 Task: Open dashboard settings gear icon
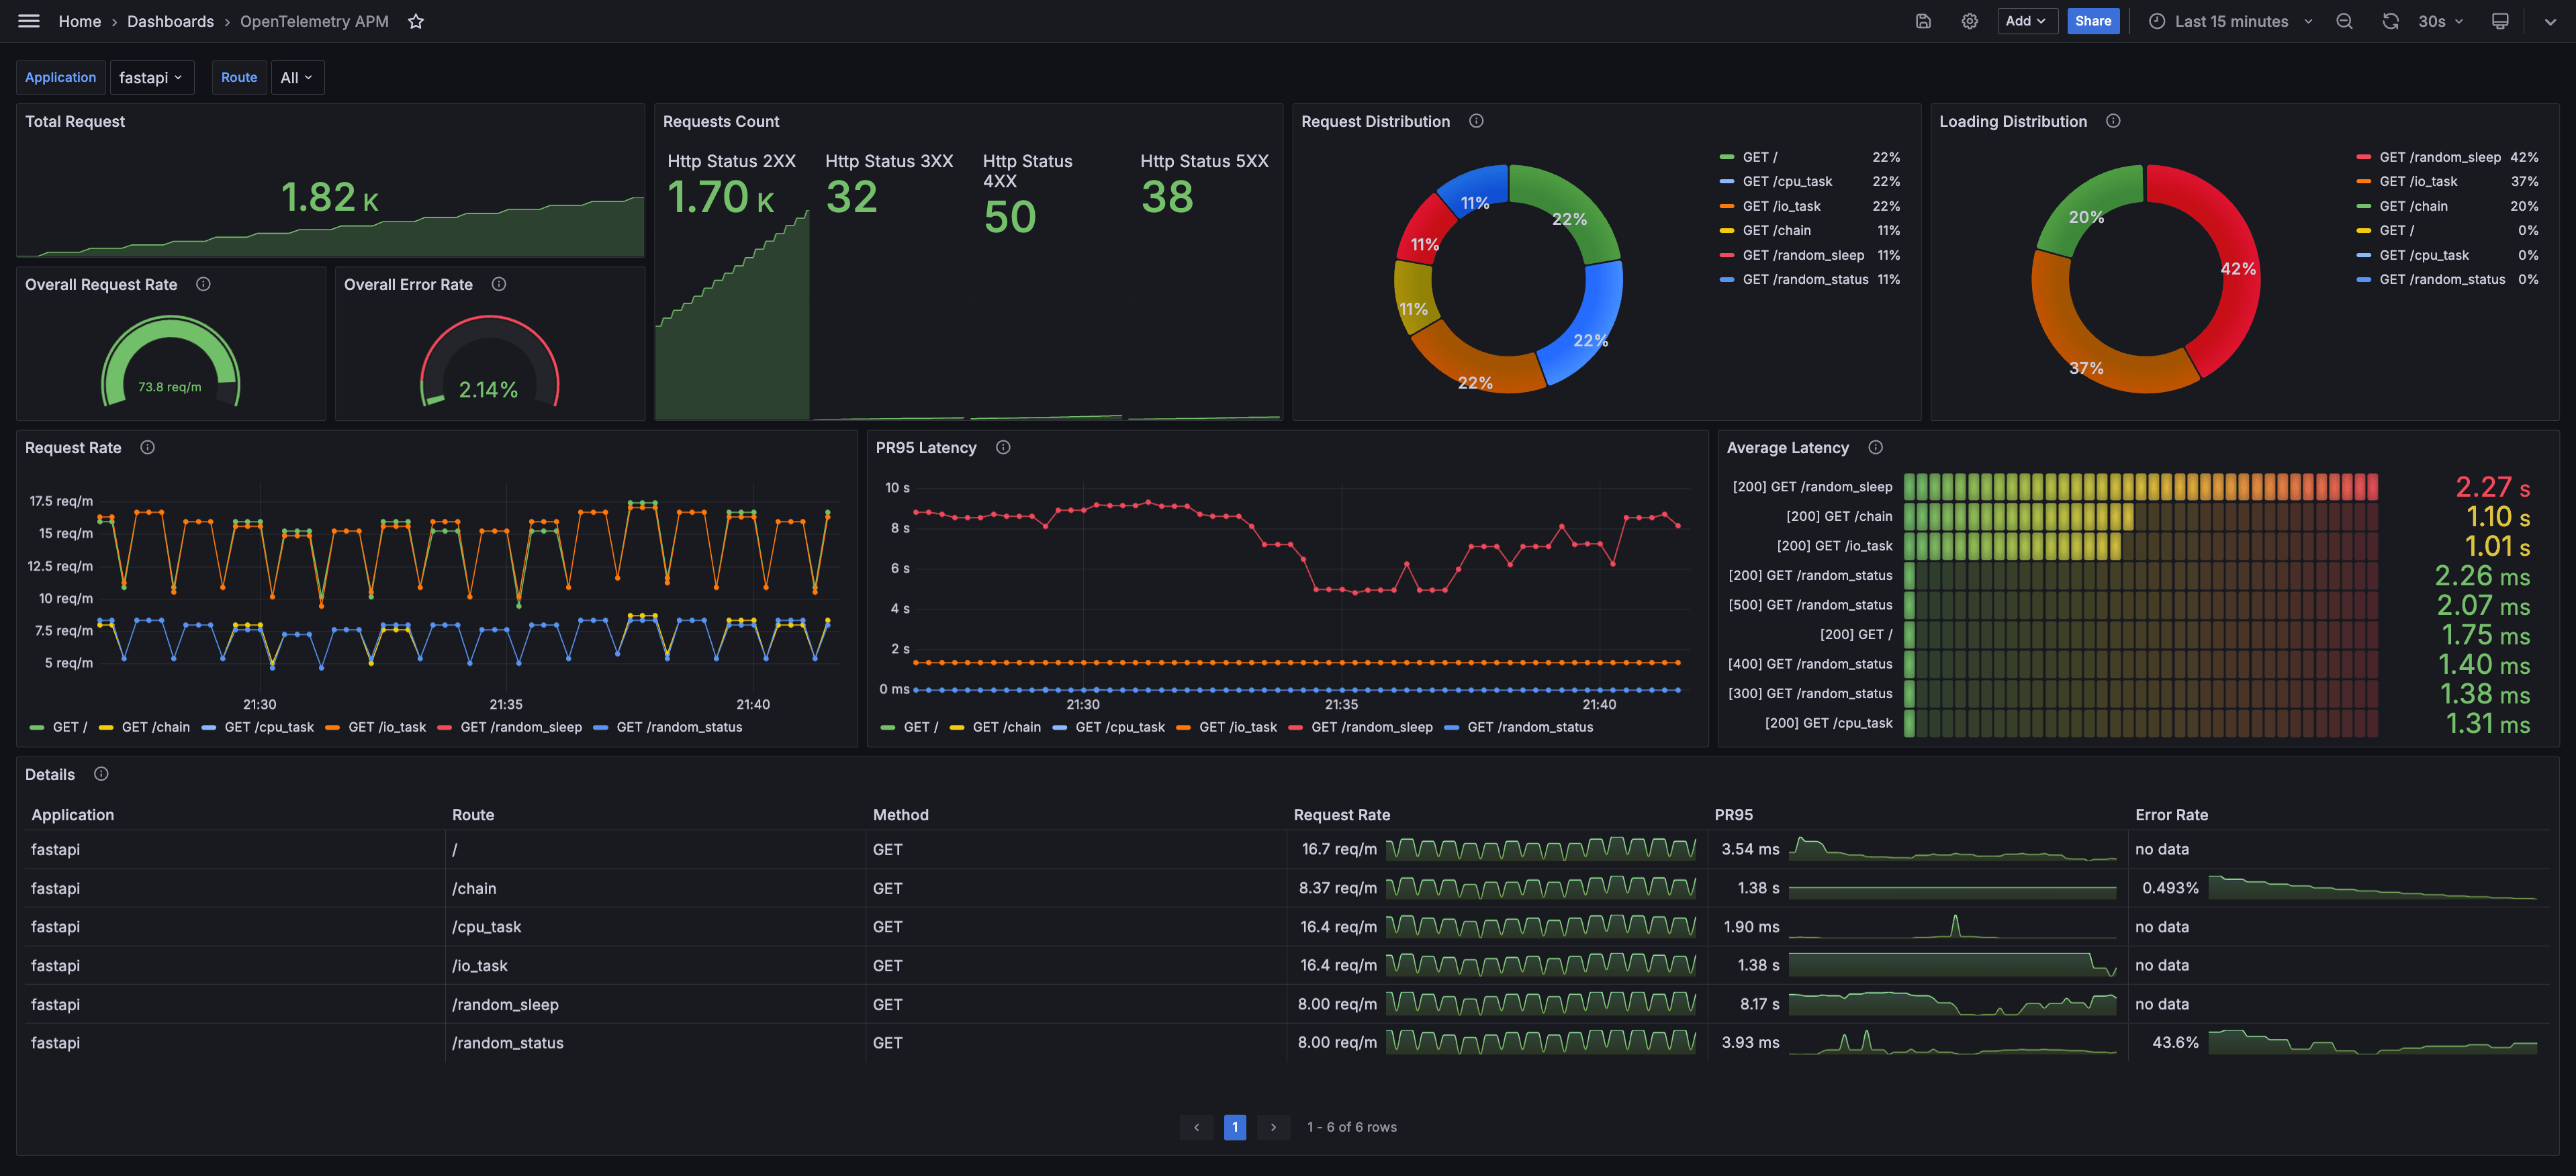click(1969, 21)
